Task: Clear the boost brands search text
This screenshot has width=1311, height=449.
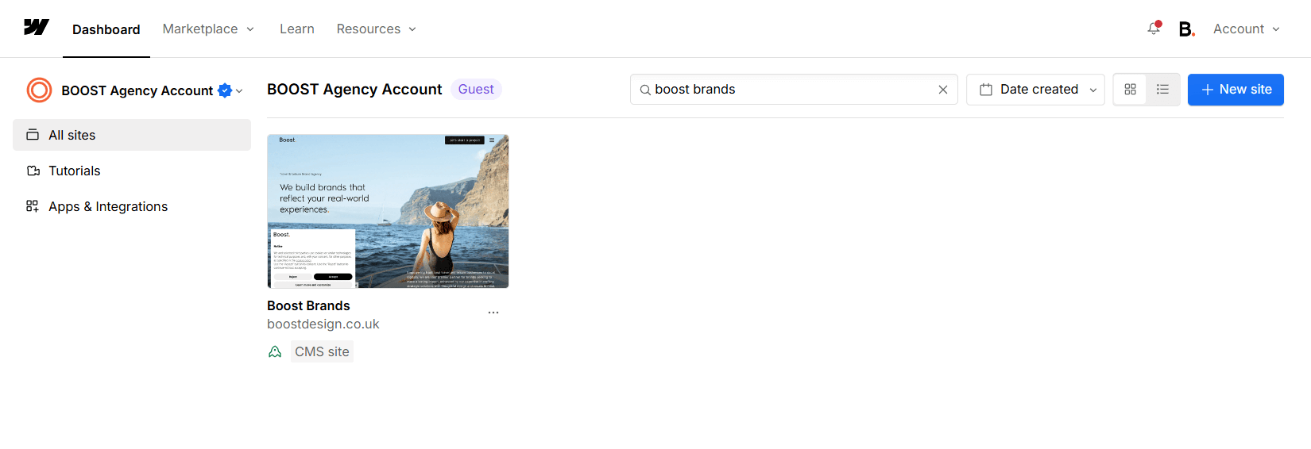Action: tap(942, 90)
